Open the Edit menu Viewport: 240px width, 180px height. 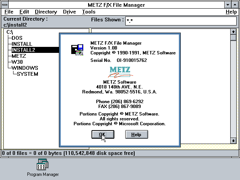(x=24, y=12)
